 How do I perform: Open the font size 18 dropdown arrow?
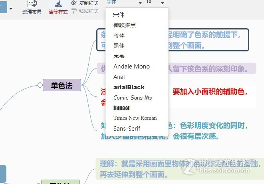point(163,3)
